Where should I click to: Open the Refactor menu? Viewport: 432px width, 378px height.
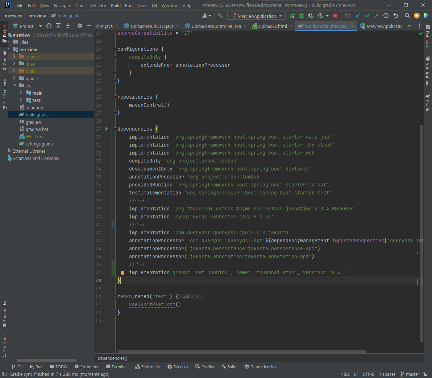[98, 5]
